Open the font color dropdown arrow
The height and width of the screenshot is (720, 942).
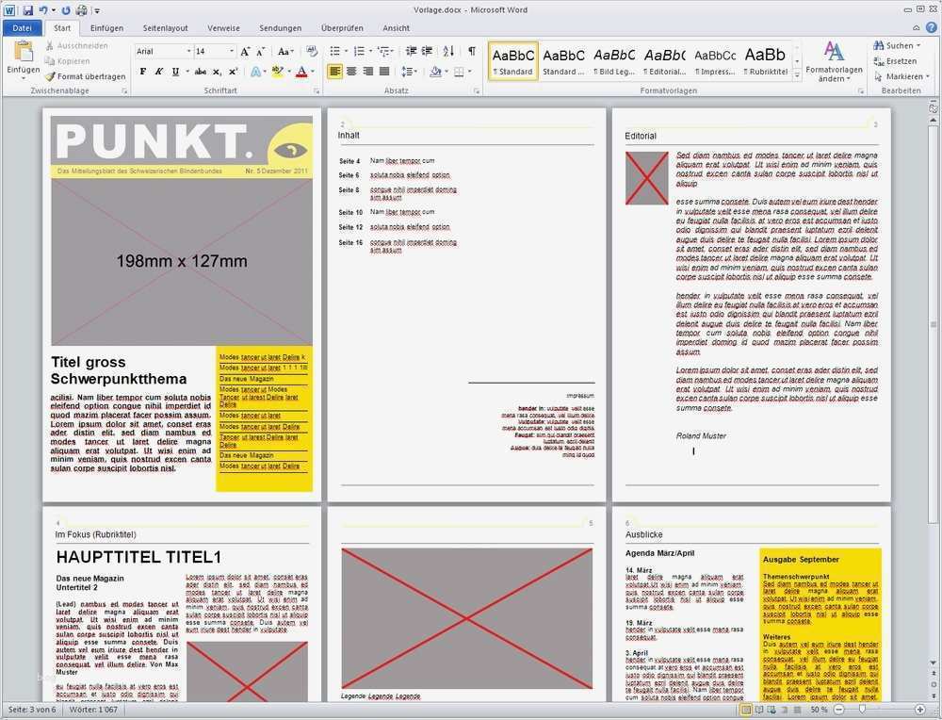click(x=314, y=72)
